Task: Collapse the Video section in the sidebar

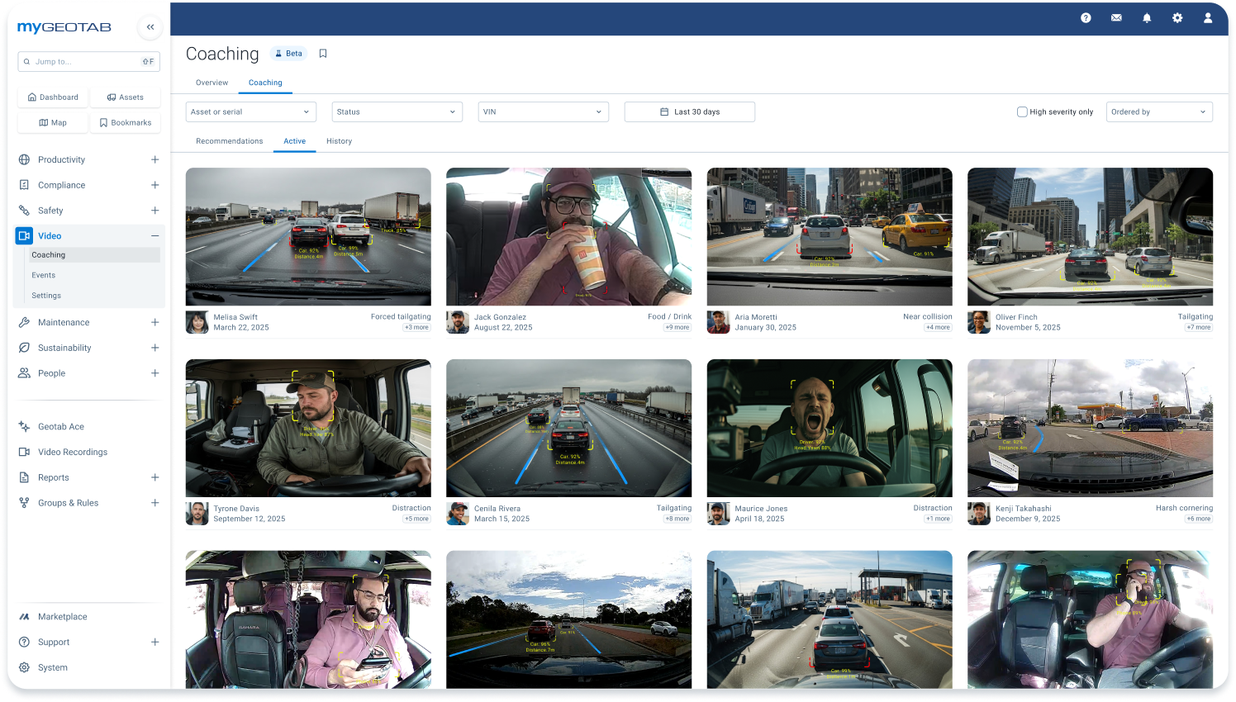Action: tap(154, 235)
